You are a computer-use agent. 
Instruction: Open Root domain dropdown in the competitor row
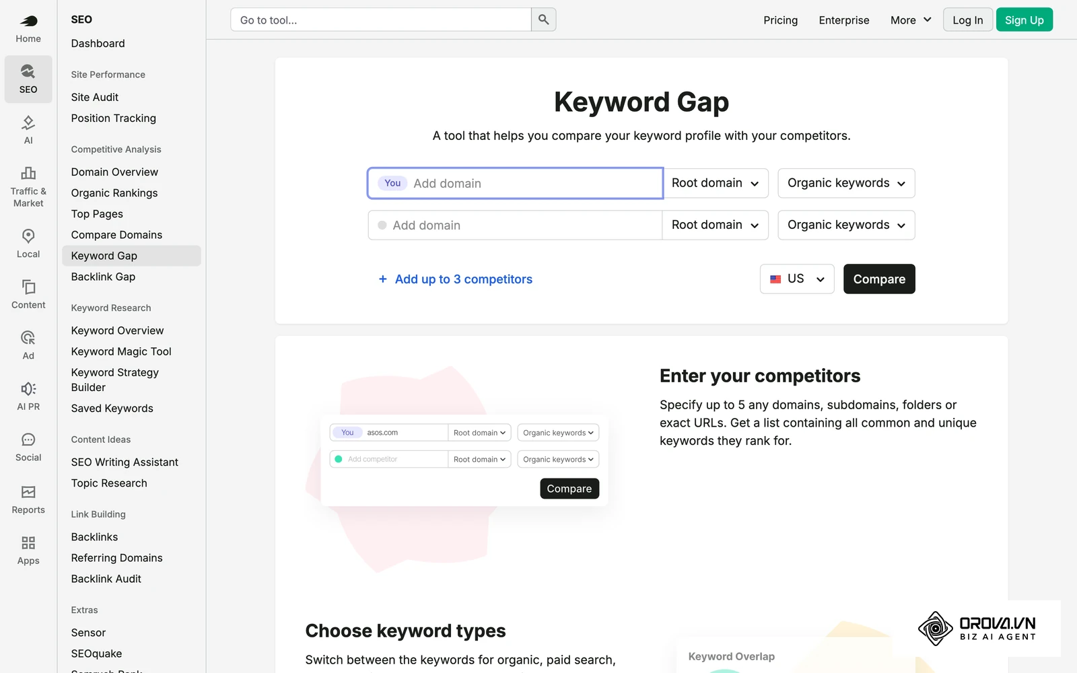coord(716,225)
